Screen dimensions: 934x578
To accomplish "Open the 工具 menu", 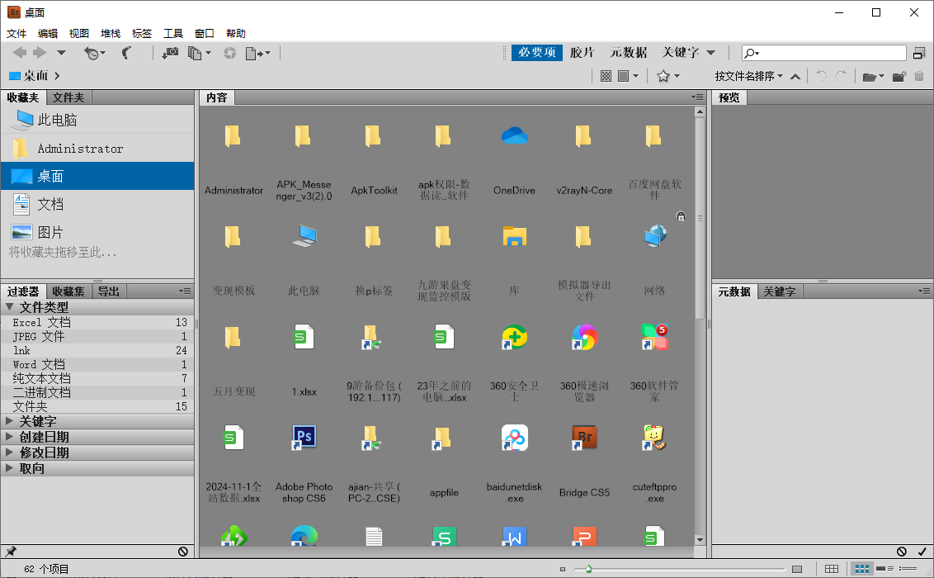I will click(173, 33).
